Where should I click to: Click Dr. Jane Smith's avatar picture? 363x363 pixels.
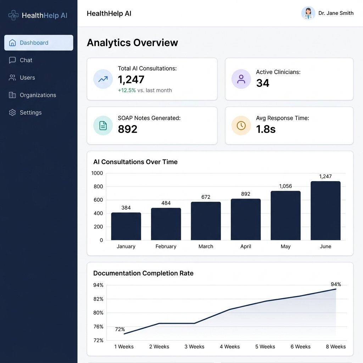coord(308,13)
